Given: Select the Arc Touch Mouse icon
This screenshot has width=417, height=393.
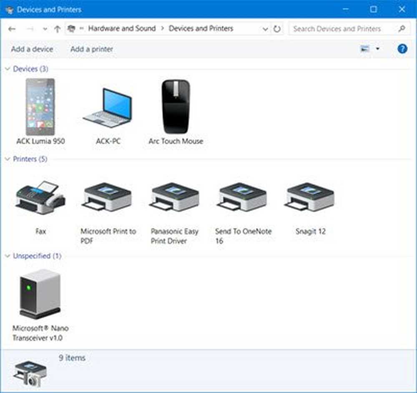Looking at the screenshot, I should click(x=176, y=106).
